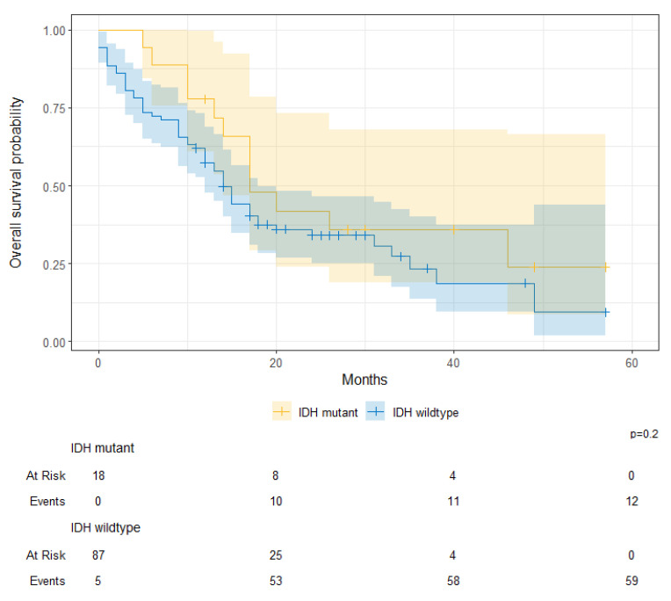Click the mutant Events value 12
Screen dimensions: 671x601
click(631, 501)
